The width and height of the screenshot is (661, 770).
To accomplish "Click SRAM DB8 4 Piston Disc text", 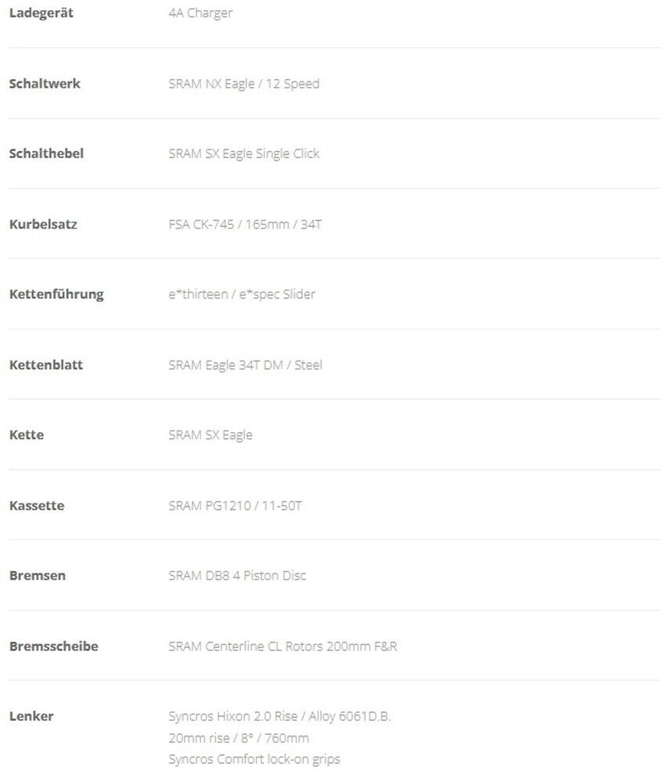I will [x=237, y=575].
